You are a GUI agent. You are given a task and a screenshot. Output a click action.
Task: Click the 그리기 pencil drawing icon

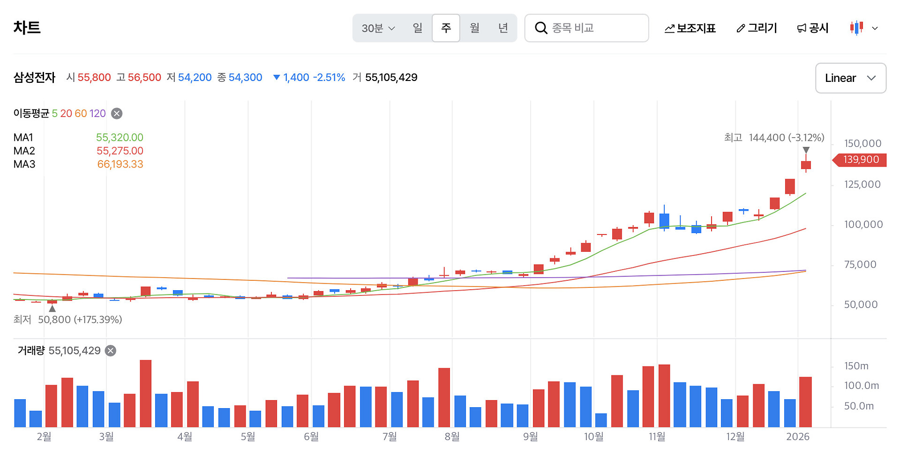[741, 29]
